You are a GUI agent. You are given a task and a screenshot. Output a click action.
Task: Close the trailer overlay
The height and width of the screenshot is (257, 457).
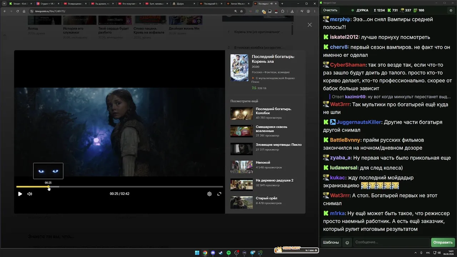pos(310,25)
